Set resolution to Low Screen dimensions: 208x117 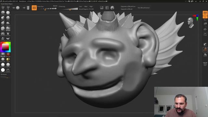(81, 6)
